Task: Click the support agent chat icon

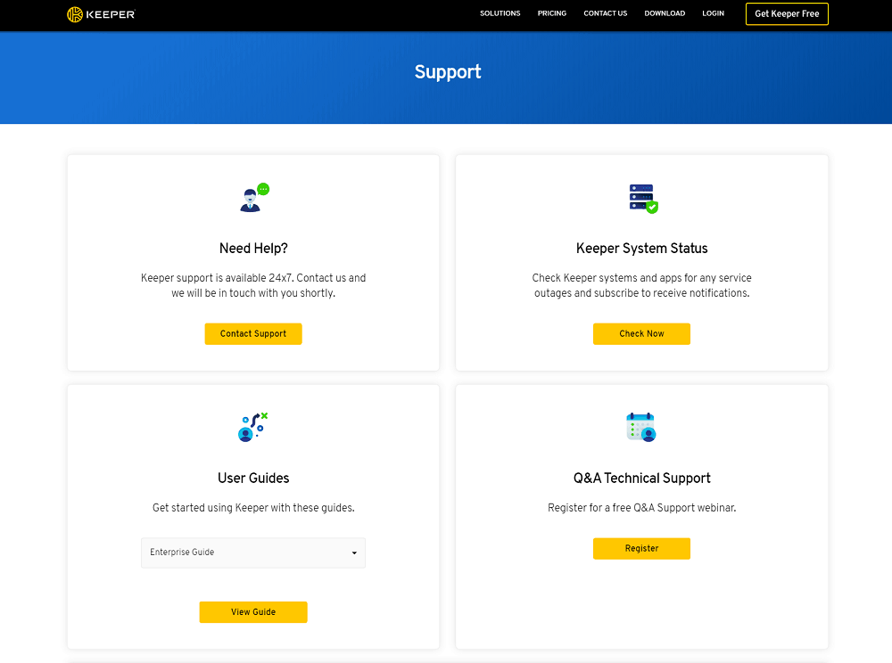Action: 254,198
